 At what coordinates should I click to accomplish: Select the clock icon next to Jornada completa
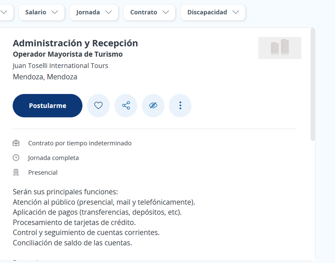[x=16, y=158]
